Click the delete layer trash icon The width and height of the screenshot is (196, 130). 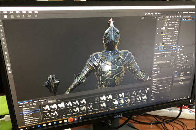180,17
